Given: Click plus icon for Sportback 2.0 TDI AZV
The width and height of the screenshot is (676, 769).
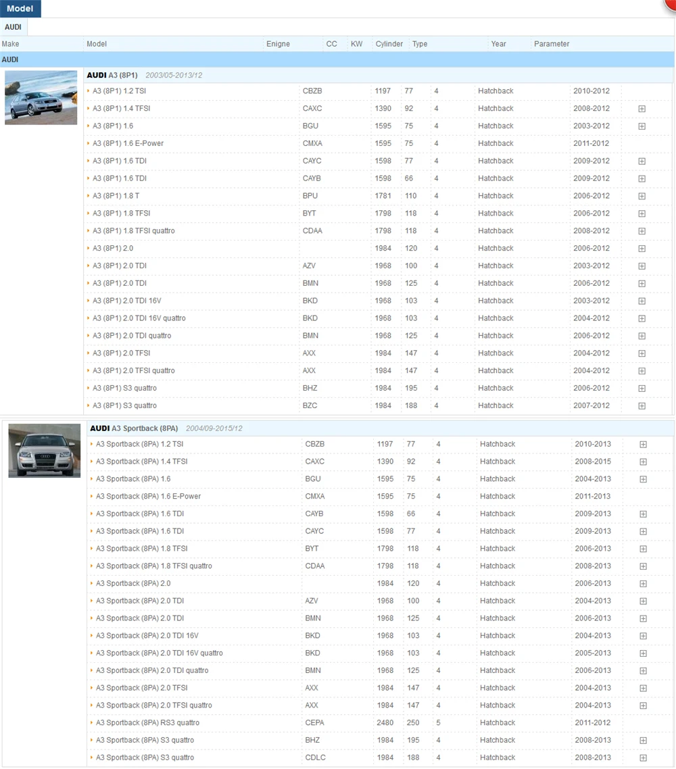Looking at the screenshot, I should pos(643,601).
